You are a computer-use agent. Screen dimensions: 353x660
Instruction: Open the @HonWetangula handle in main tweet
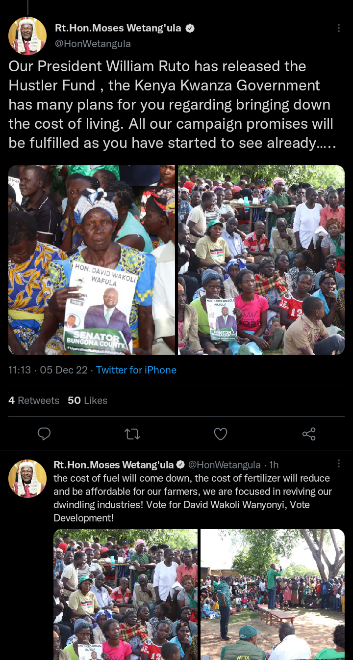[x=93, y=44]
